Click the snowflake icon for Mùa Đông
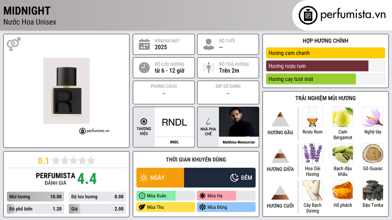 [203, 207]
